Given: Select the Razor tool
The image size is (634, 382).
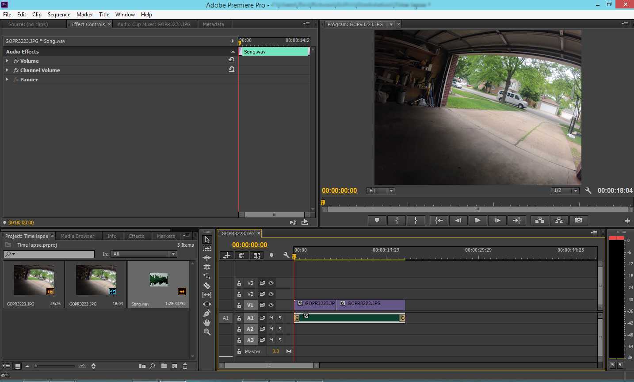Looking at the screenshot, I should (x=207, y=286).
